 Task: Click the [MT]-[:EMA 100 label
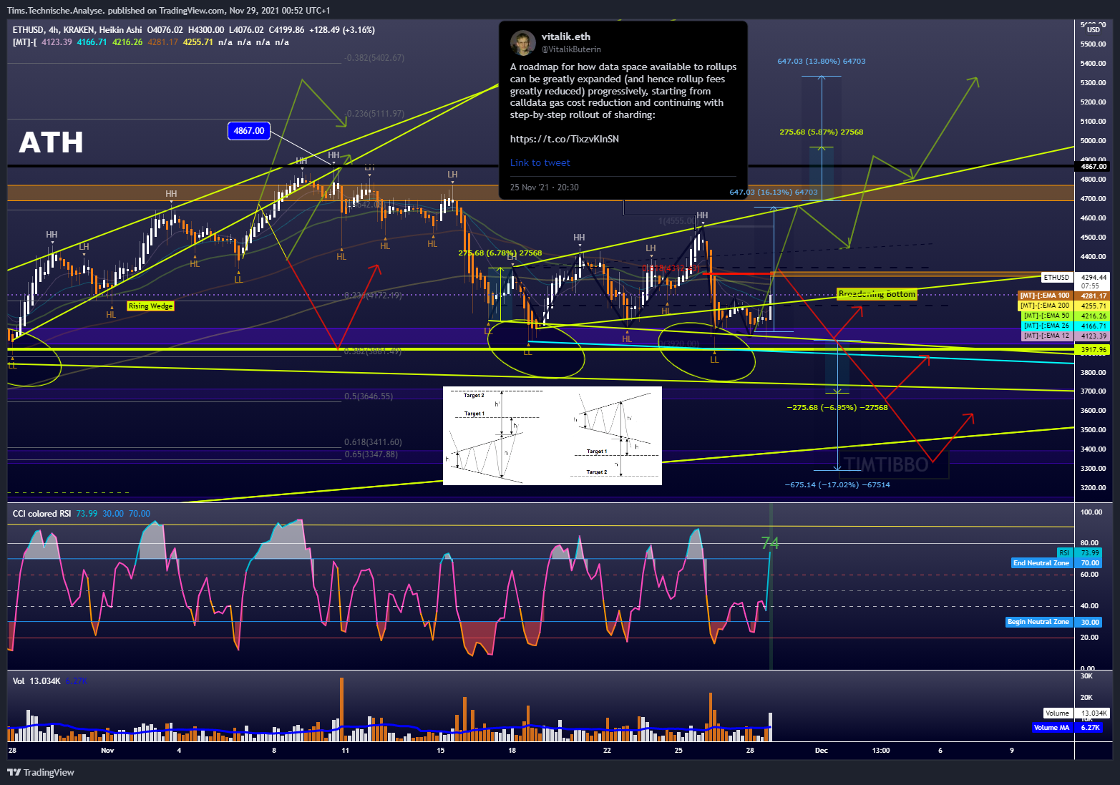click(x=1045, y=296)
